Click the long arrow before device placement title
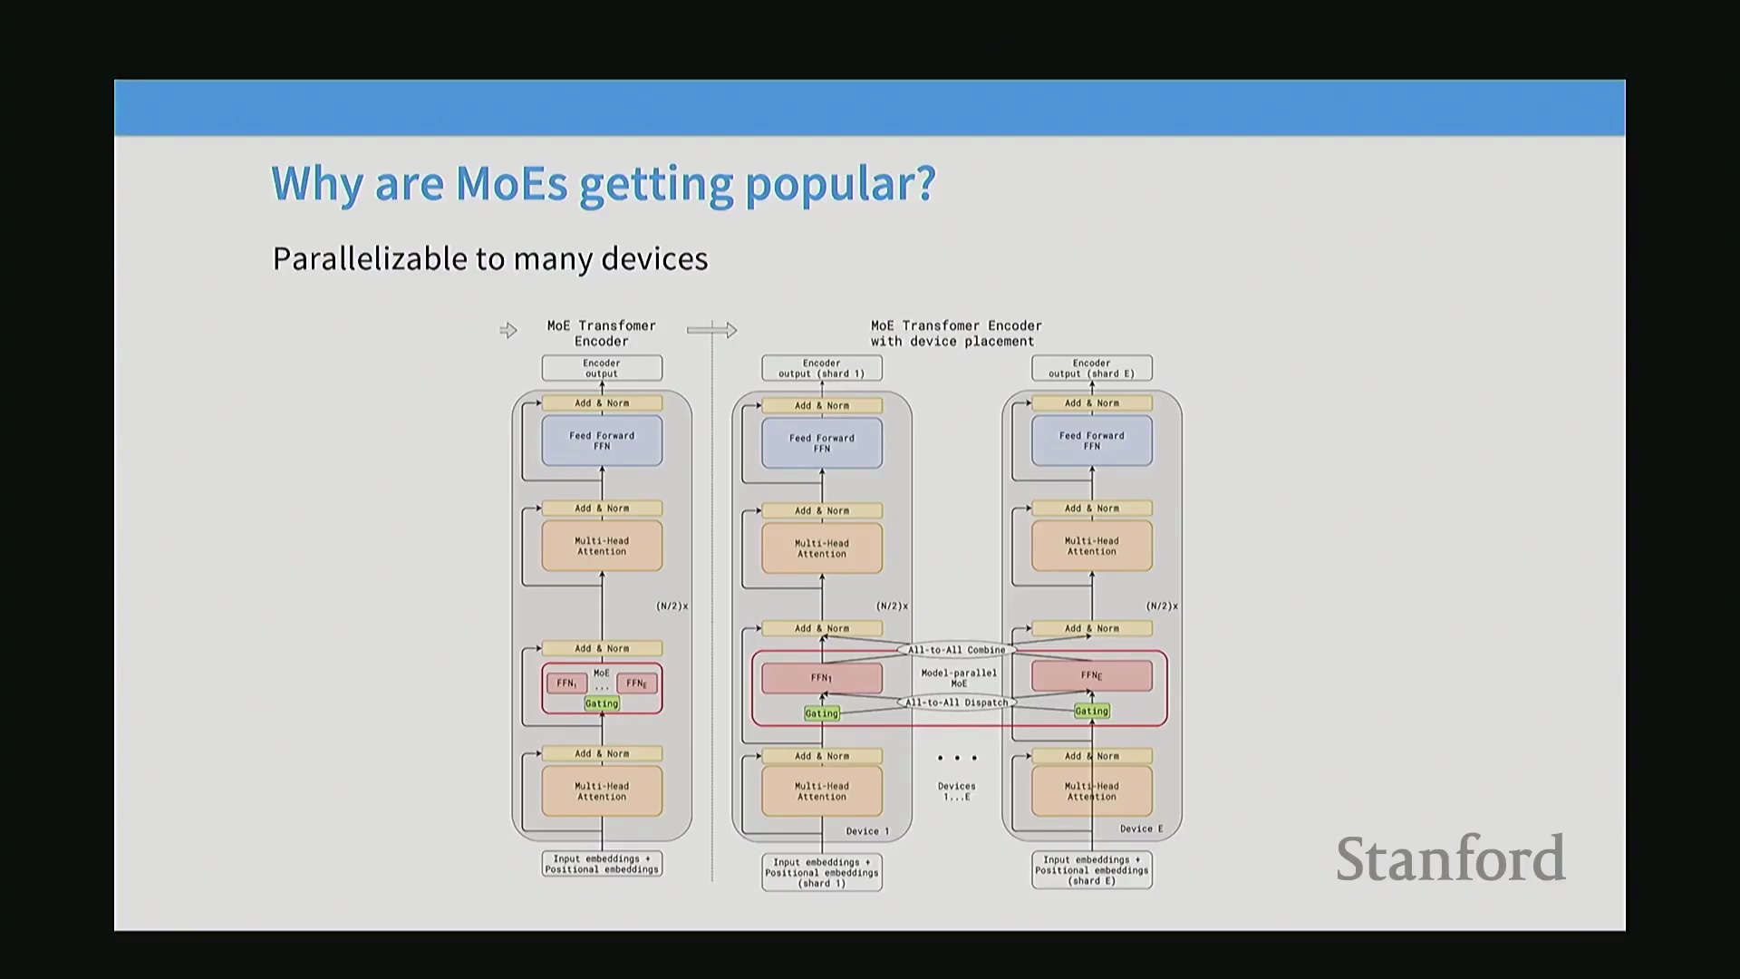 (711, 330)
